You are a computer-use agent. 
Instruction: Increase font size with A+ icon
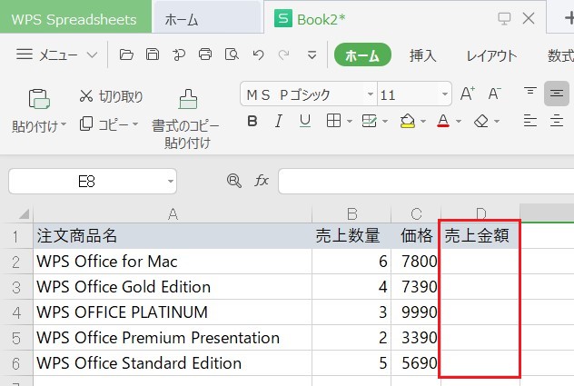(468, 94)
